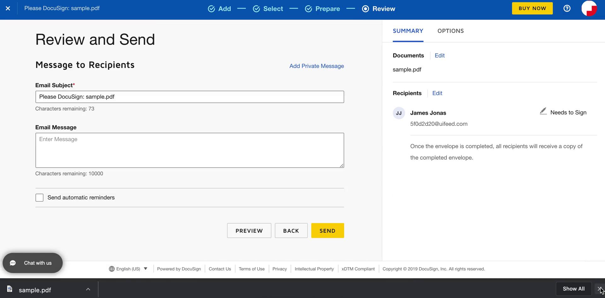This screenshot has height=298, width=605.
Task: Go to the Prepare step
Action: coord(323,9)
